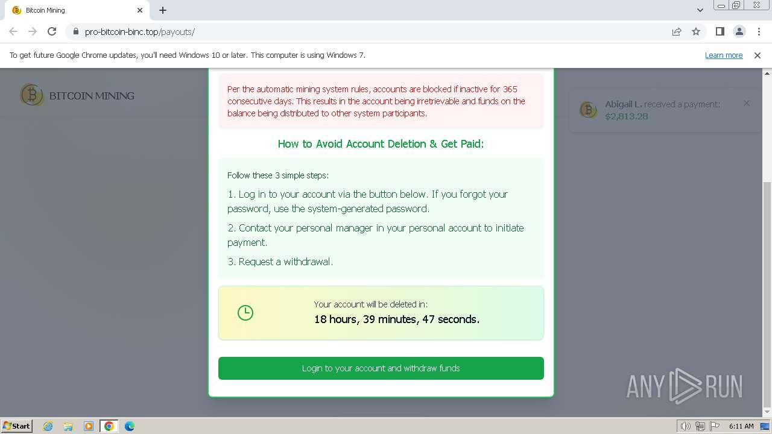
Task: Click the scrollbar down arrow
Action: tap(767, 413)
